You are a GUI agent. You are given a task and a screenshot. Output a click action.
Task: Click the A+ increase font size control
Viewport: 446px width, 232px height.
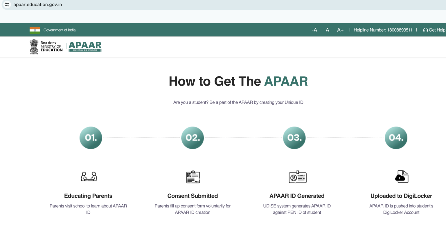point(340,30)
